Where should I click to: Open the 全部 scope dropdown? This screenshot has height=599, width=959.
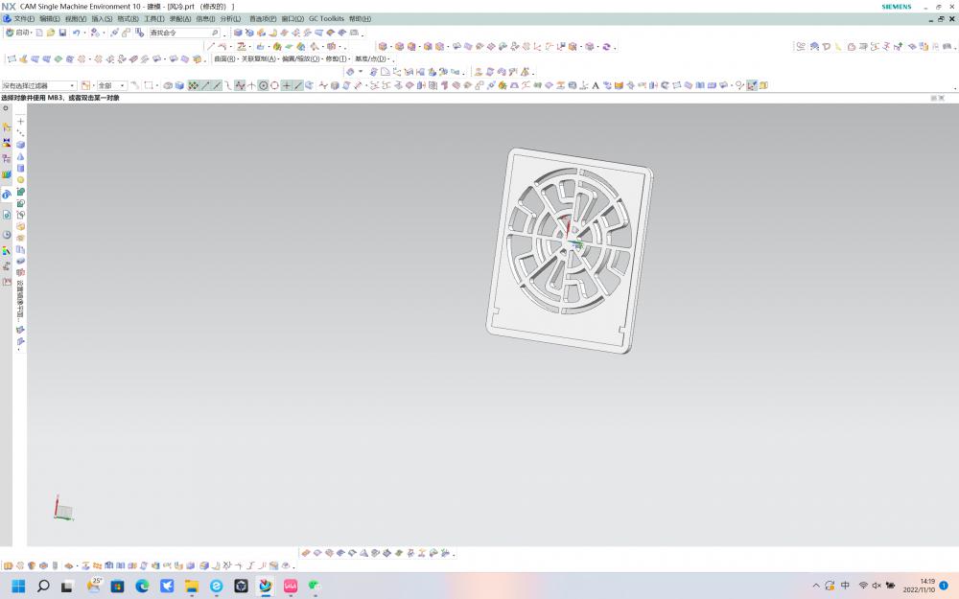(x=112, y=85)
